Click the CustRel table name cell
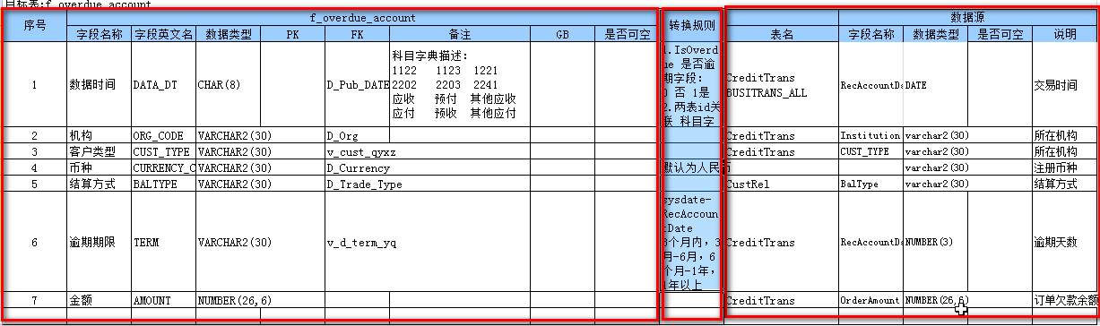This screenshot has height=326, width=1100. (781, 184)
